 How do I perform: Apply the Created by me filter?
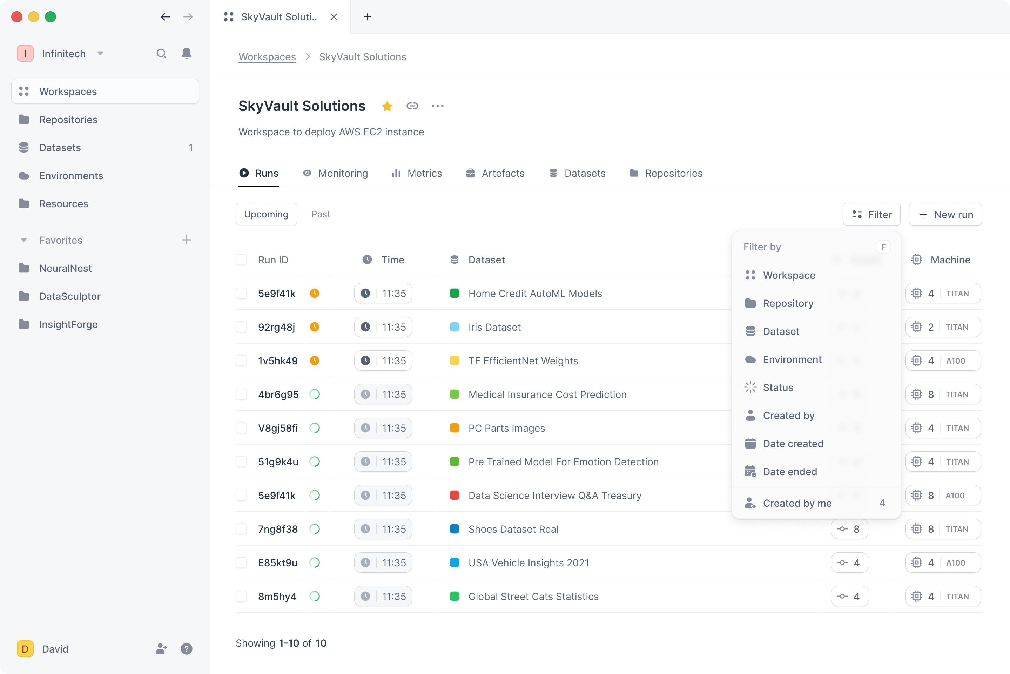(816, 503)
